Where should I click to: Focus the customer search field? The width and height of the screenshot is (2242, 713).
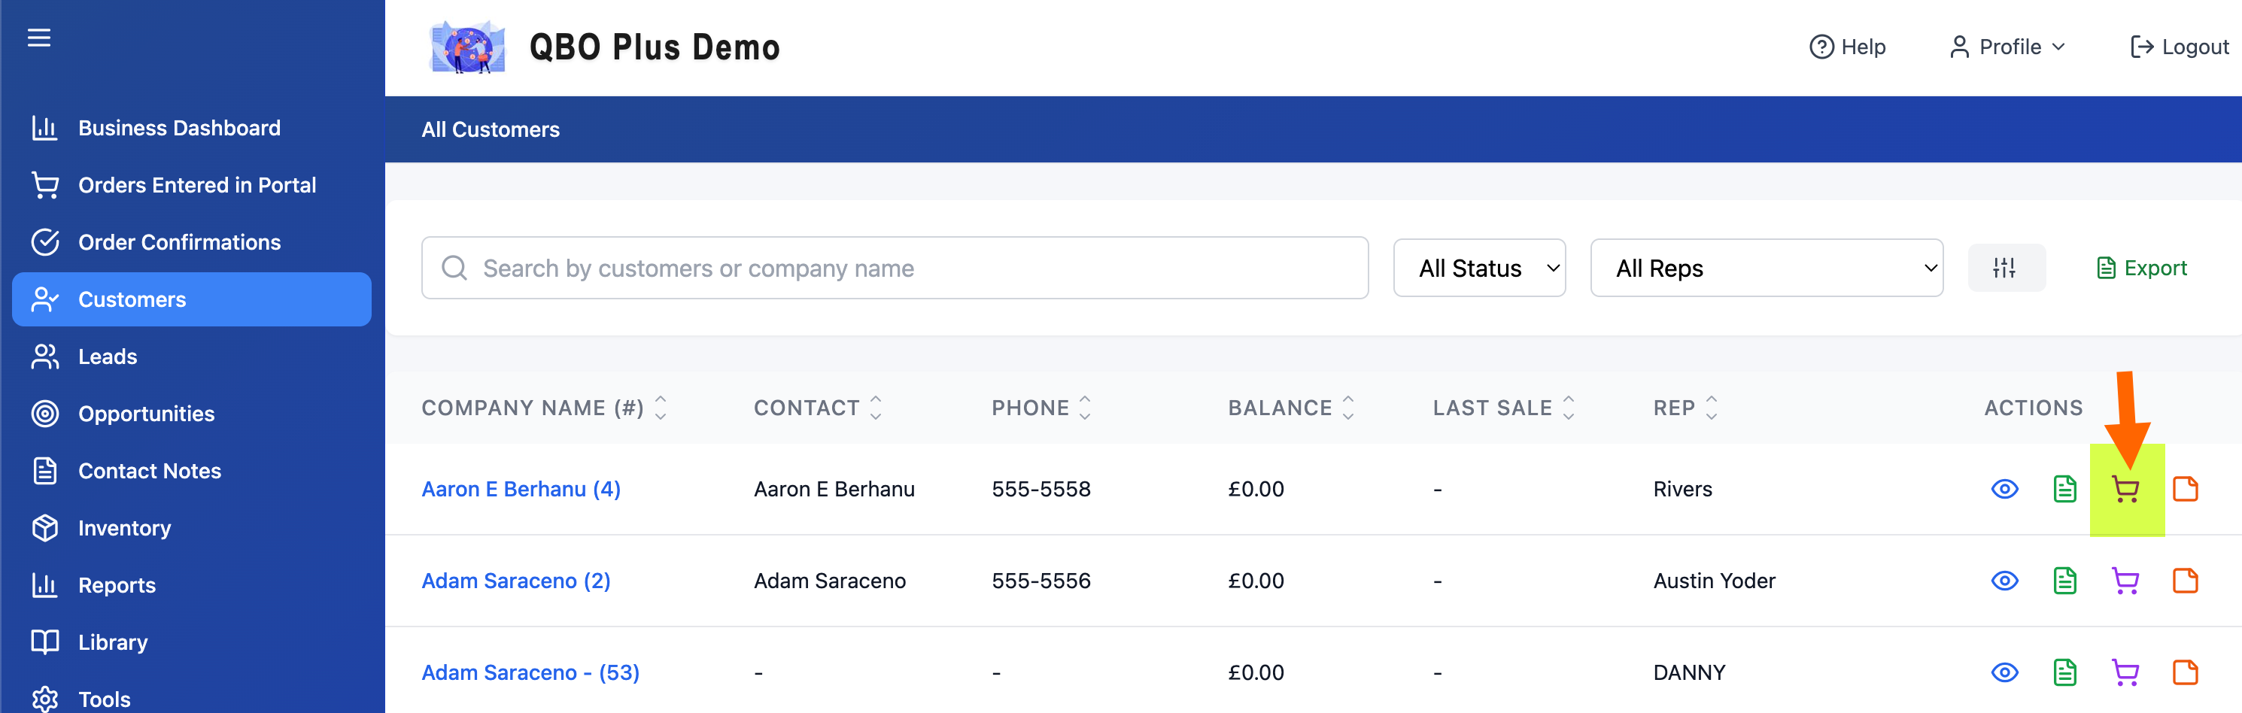[x=895, y=269]
